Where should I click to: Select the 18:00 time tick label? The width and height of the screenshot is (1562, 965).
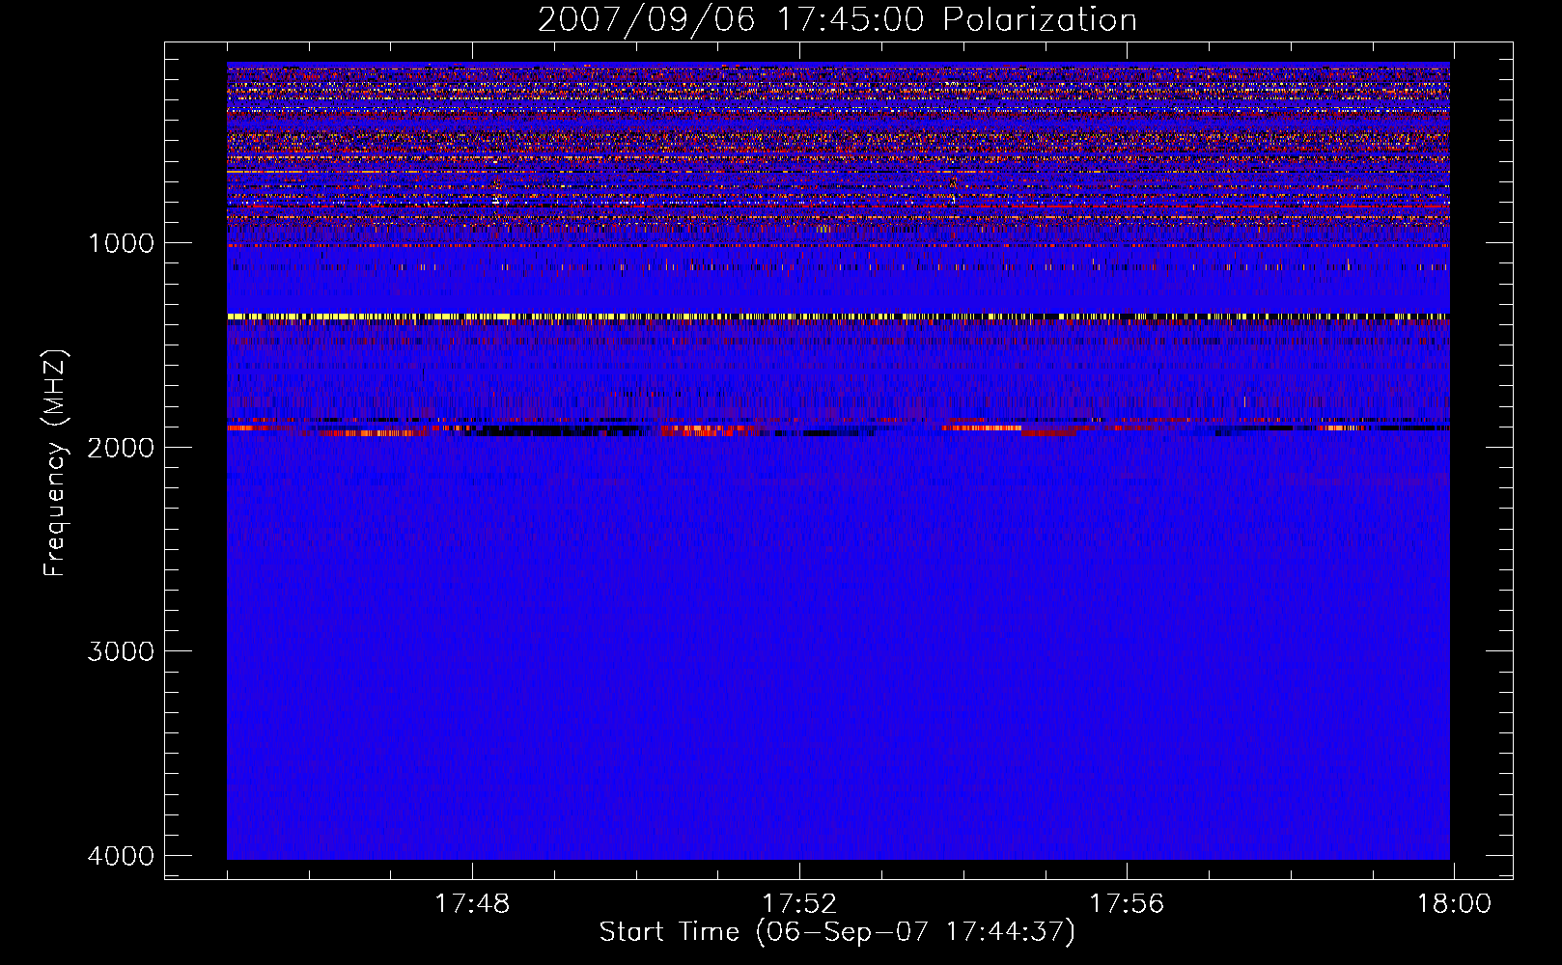pos(1454,903)
